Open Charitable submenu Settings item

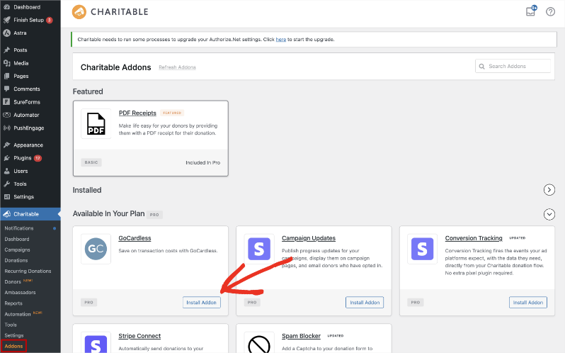[13, 335]
